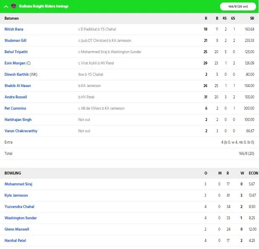Click Pat Cummins' strike rate 300.00

[249, 108]
